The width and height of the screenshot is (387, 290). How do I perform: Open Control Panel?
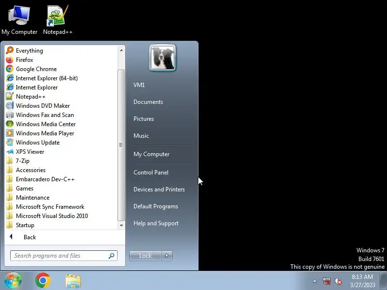click(151, 173)
